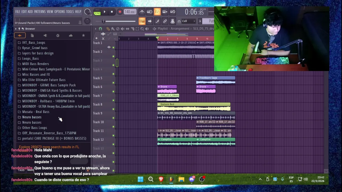342x192 pixels.
Task: Select the Playback scrub tool in playlist
Action: pyautogui.click(x=147, y=29)
